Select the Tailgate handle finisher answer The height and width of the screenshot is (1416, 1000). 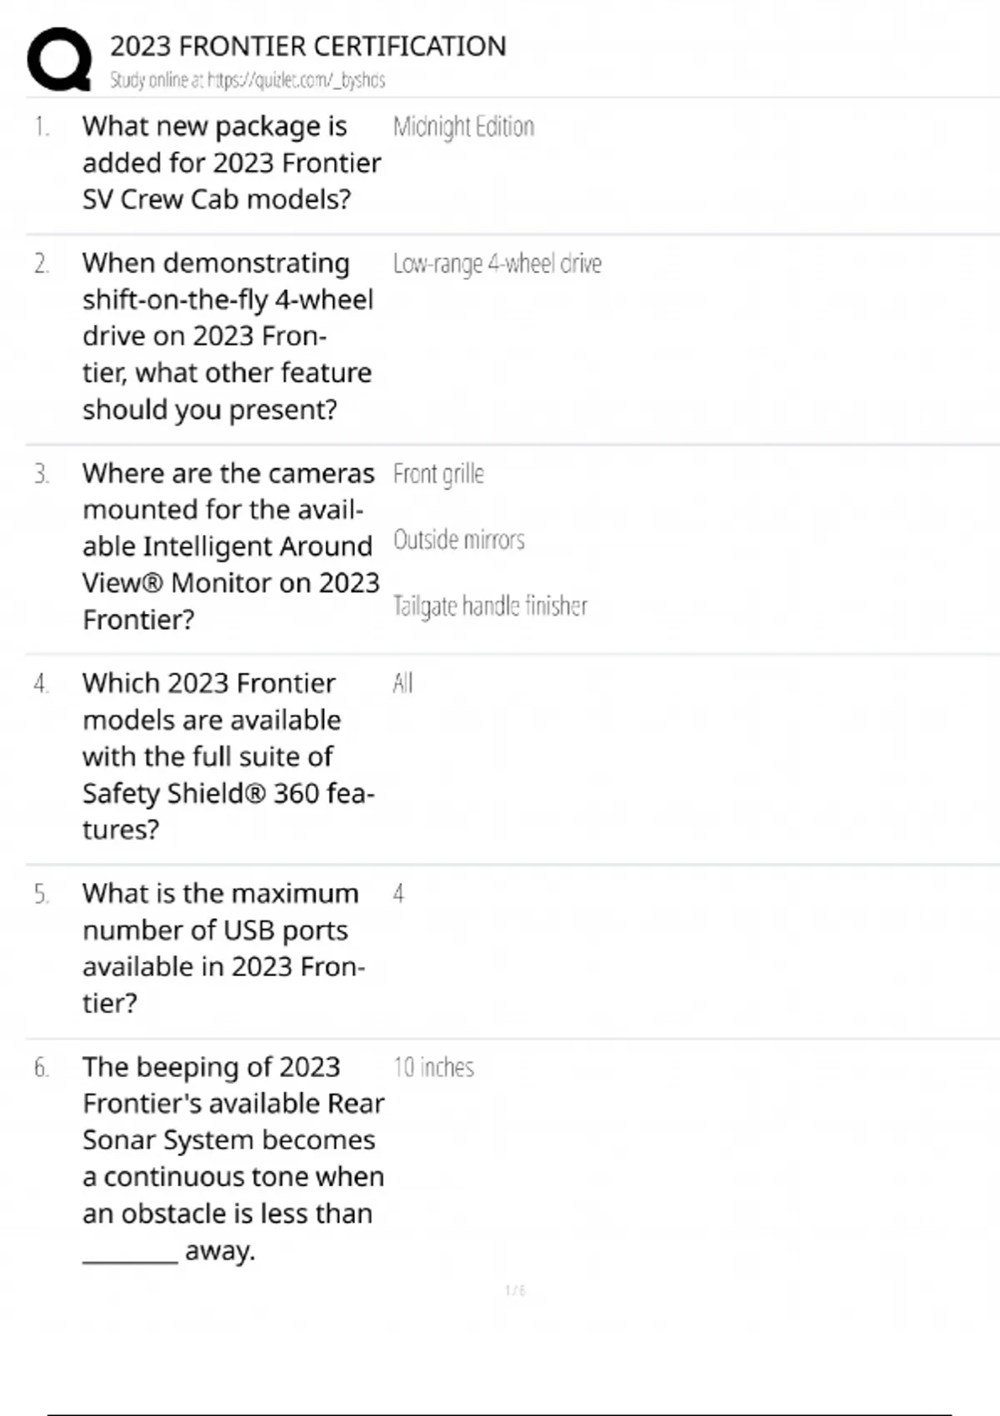tap(490, 606)
